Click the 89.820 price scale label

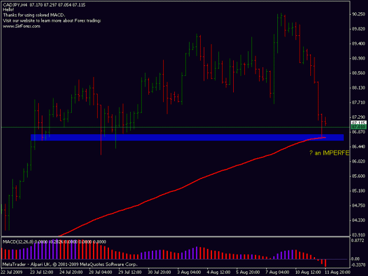(x=359, y=29)
